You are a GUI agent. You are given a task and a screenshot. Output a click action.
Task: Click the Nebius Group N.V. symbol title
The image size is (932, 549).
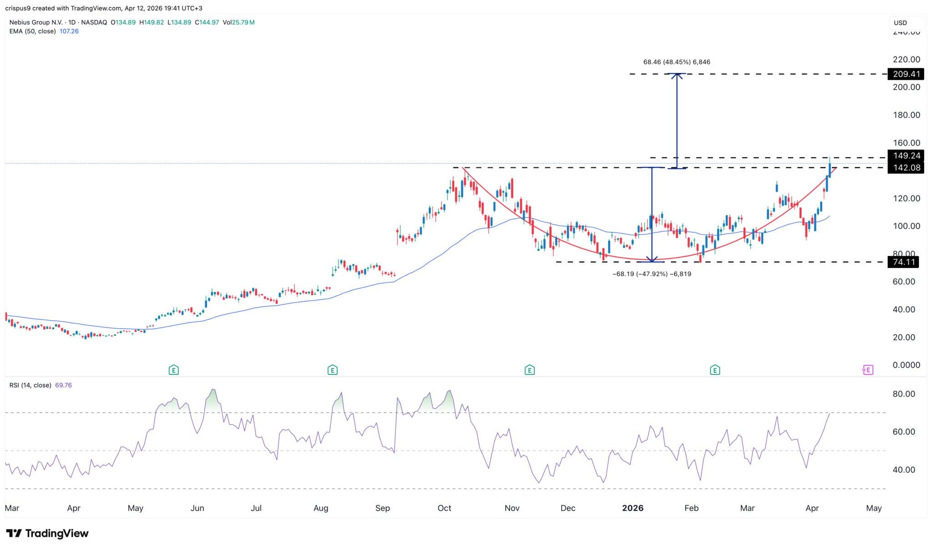[x=36, y=22]
